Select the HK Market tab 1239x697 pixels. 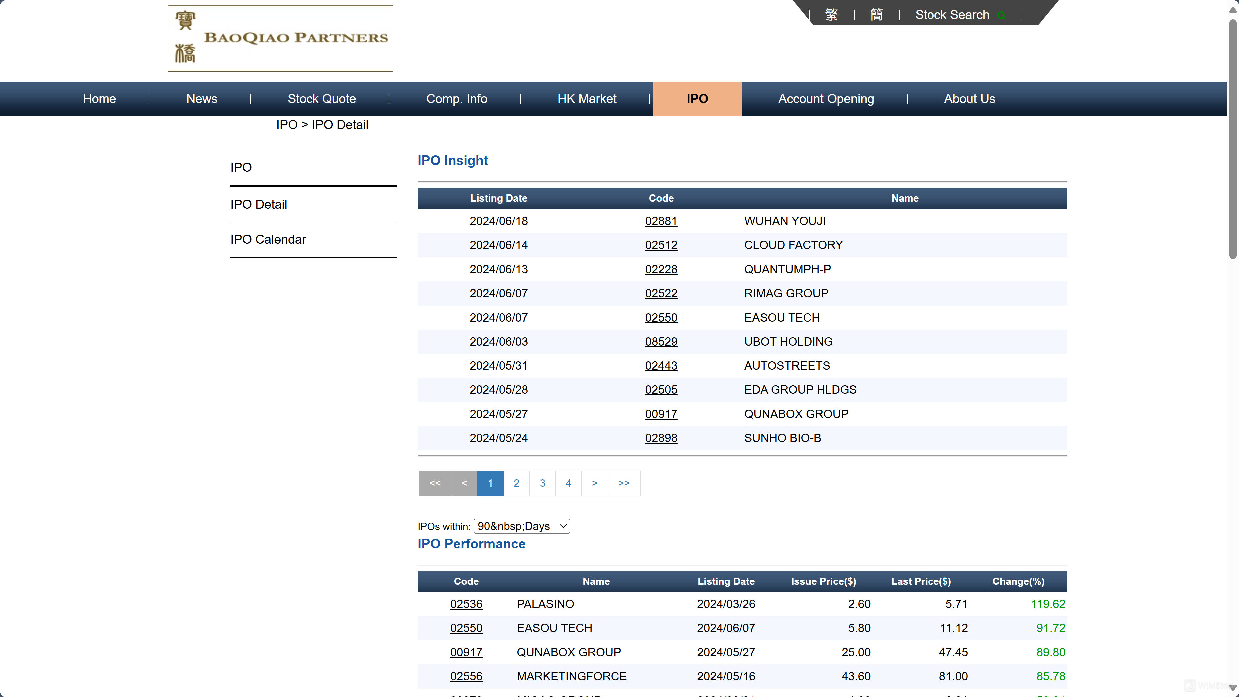point(586,99)
